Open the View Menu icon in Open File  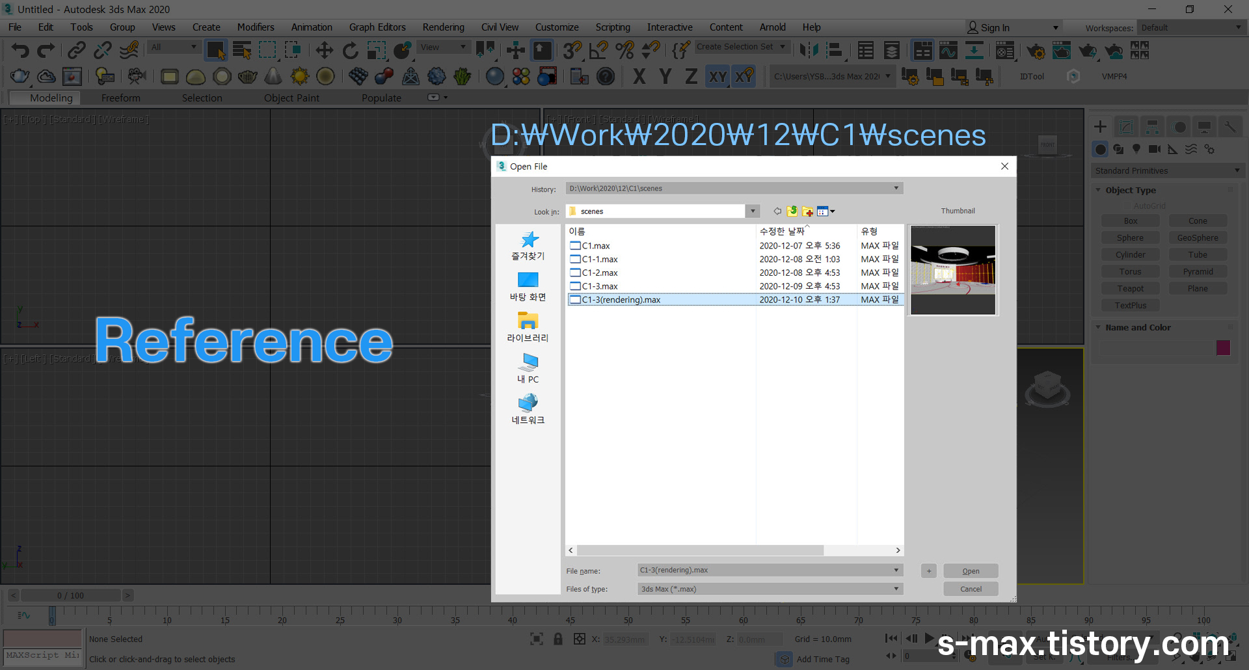click(x=826, y=211)
